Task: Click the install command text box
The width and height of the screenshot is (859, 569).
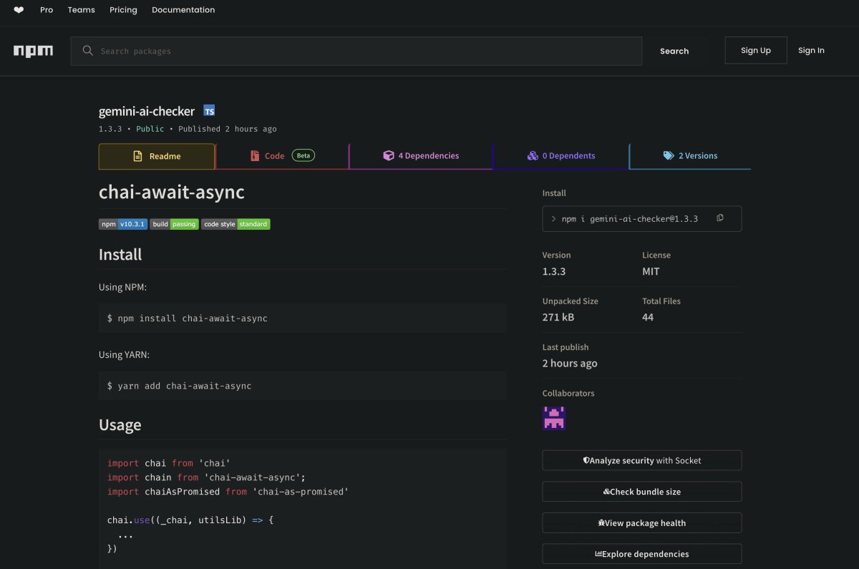Action: tap(642, 219)
